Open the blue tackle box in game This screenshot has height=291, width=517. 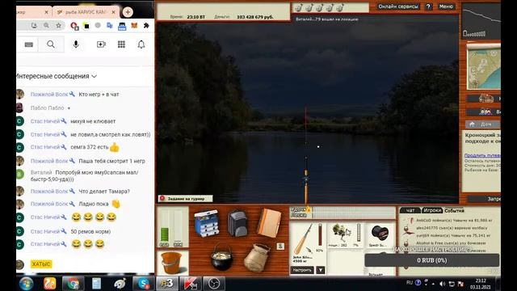tap(207, 223)
